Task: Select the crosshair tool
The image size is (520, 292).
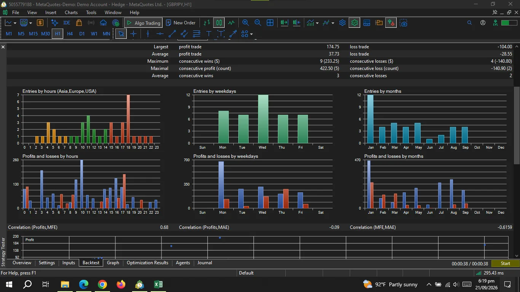Action: (133, 34)
